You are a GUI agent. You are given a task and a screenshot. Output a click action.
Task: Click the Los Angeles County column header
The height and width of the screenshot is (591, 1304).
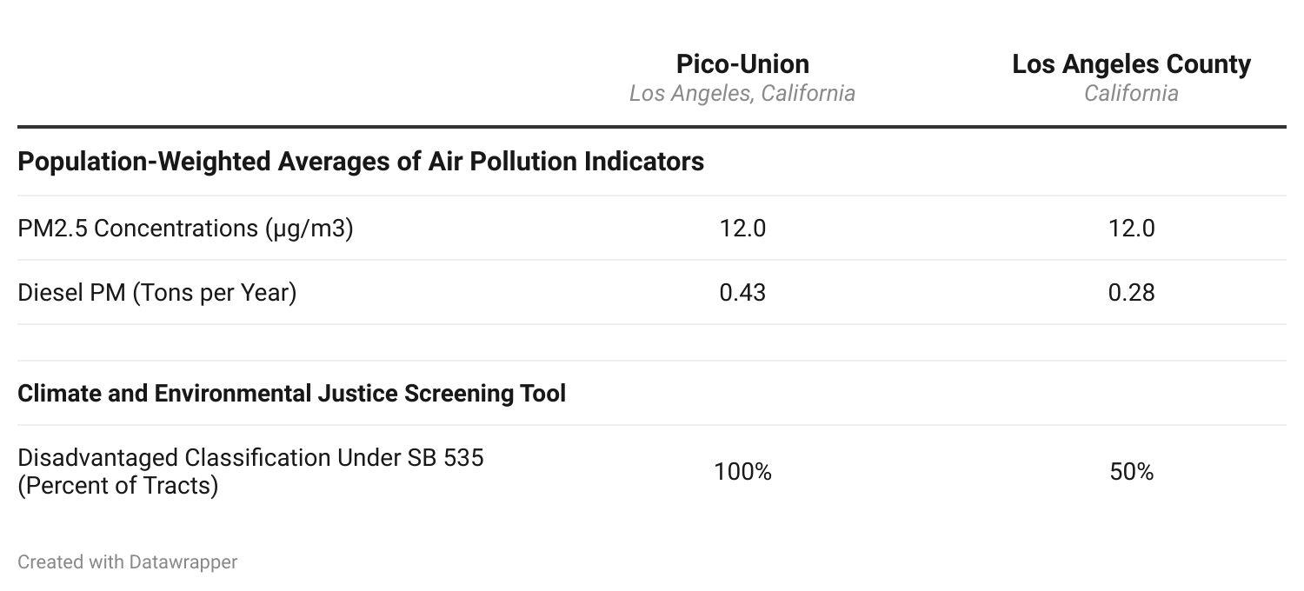click(1131, 64)
